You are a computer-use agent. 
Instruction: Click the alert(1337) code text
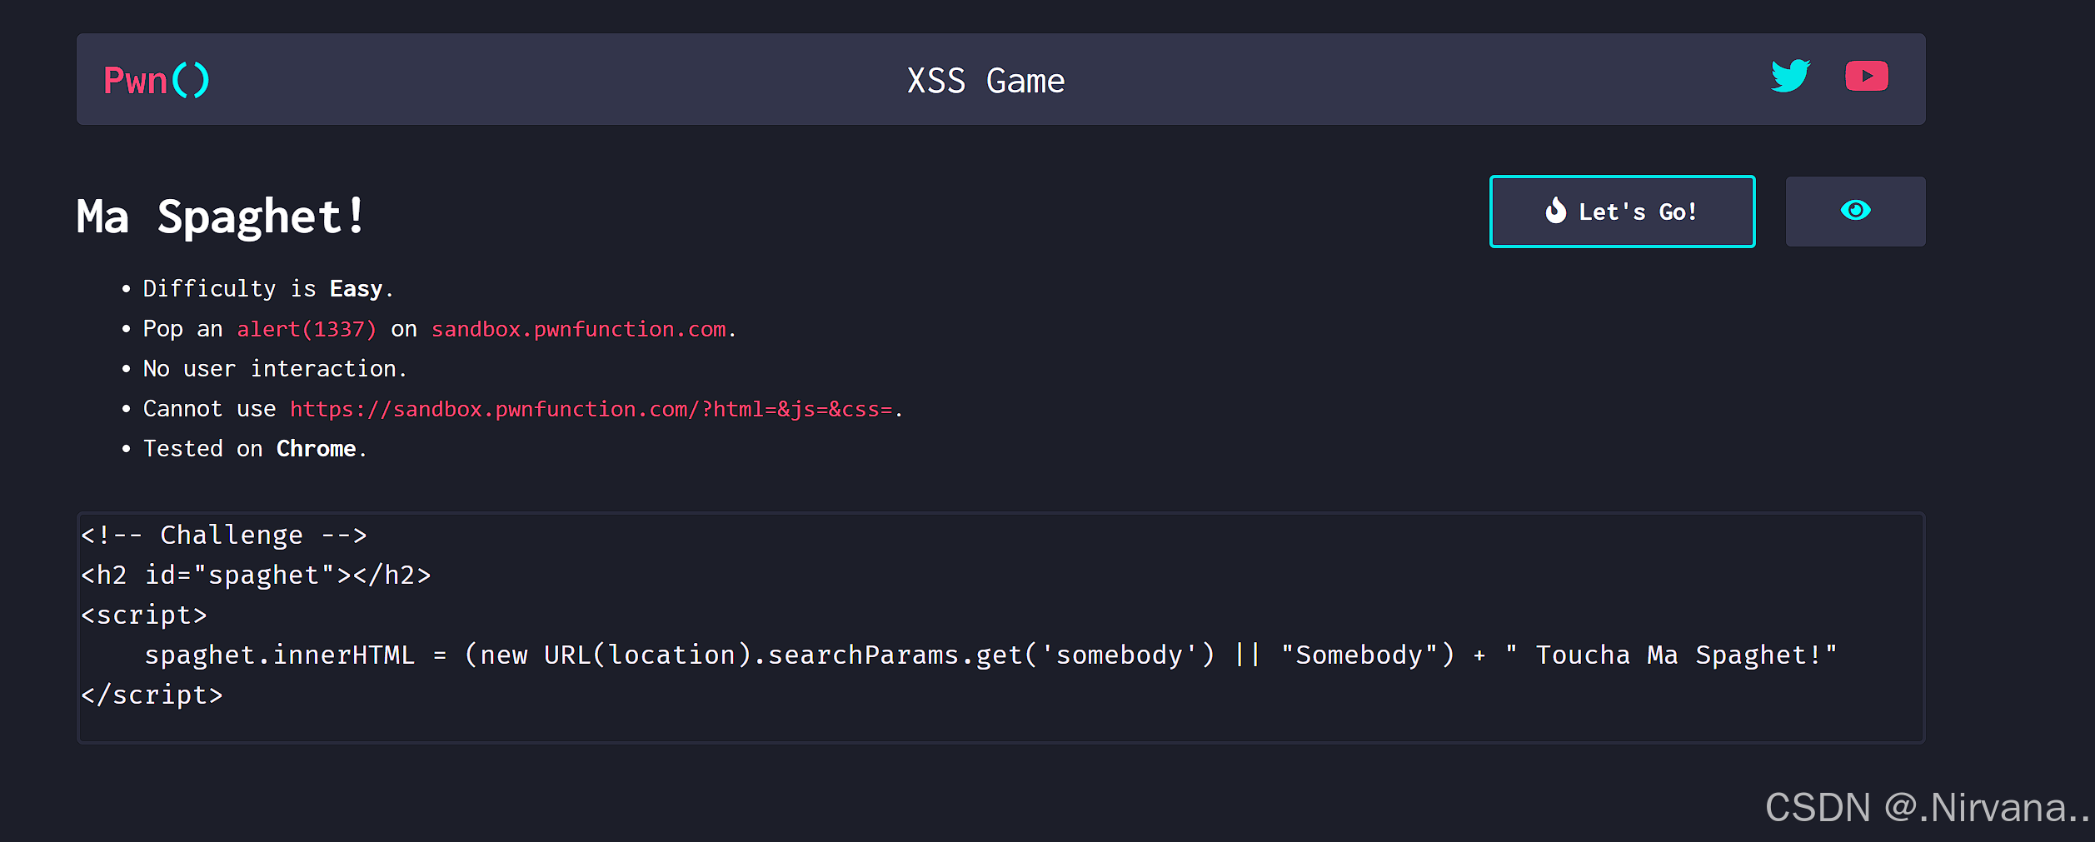pos(307,329)
